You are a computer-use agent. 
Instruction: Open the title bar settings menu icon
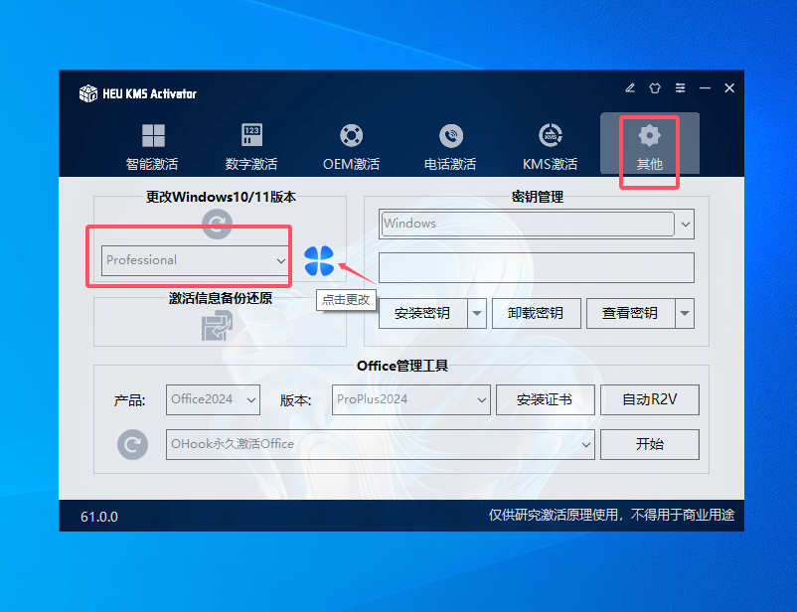(x=681, y=88)
